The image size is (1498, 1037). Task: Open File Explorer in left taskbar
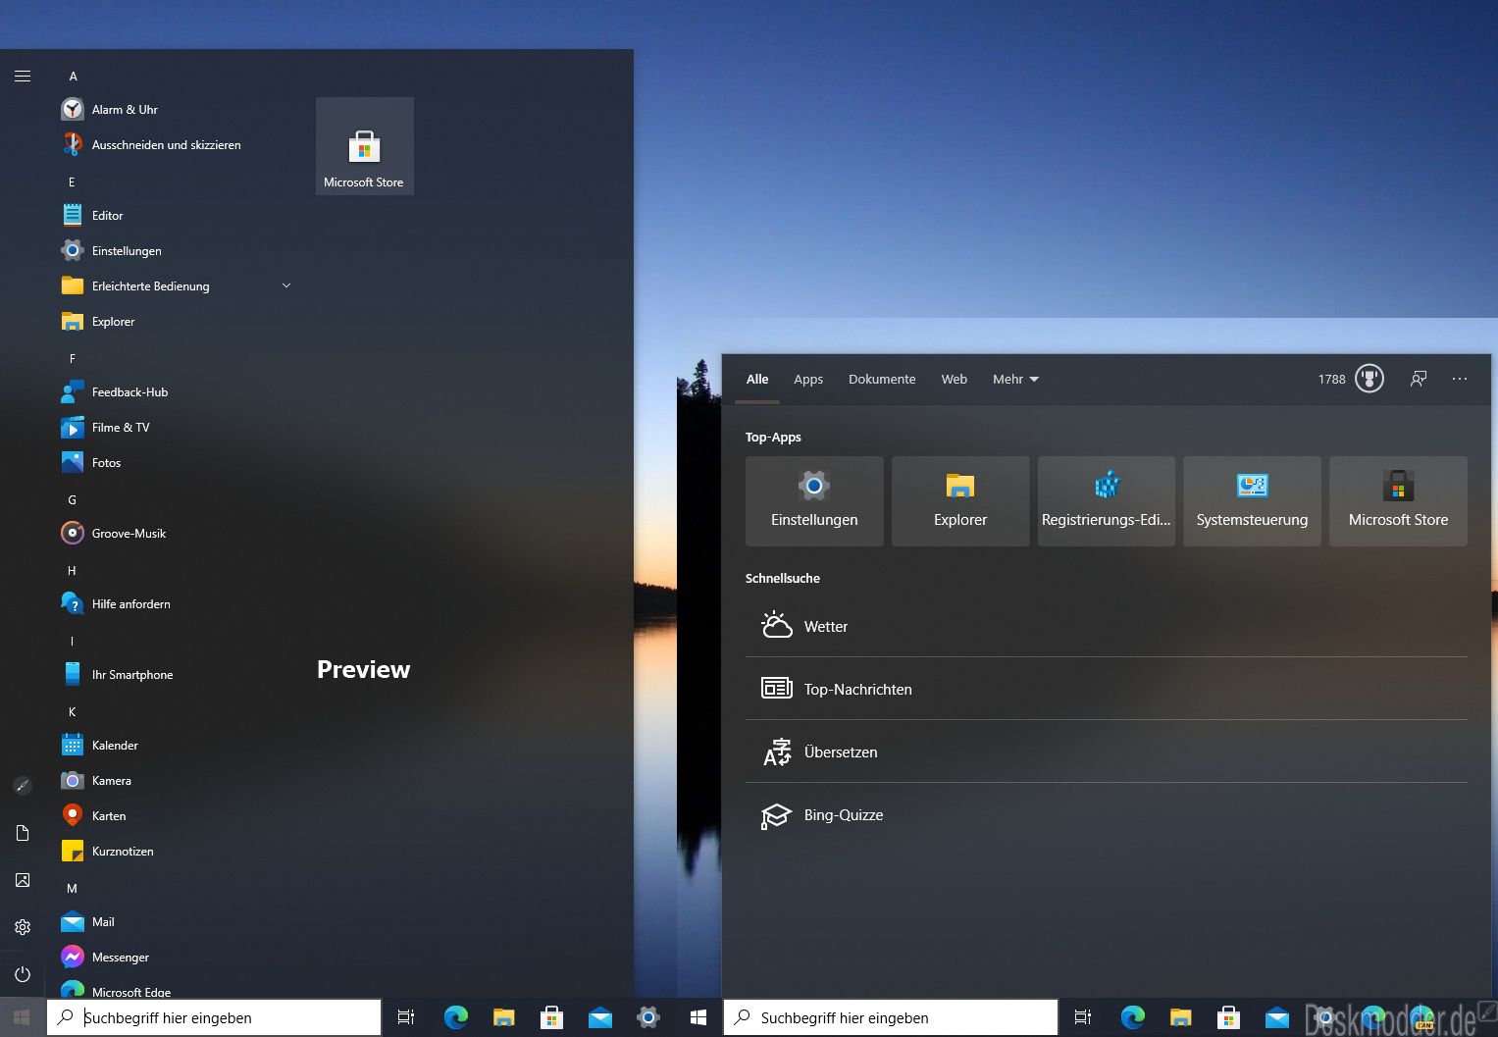(504, 1017)
